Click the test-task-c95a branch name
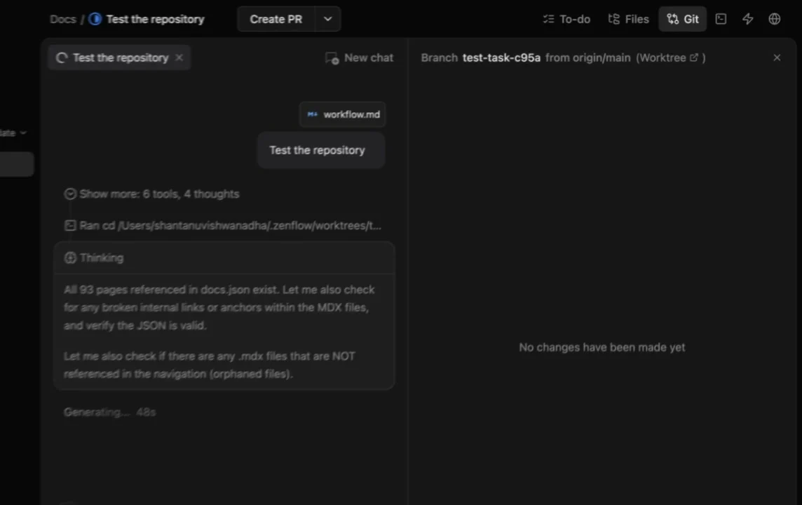Image resolution: width=802 pixels, height=505 pixels. click(x=501, y=58)
